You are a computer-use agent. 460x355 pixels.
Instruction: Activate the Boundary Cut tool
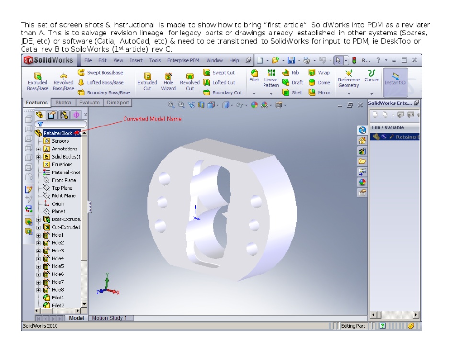click(222, 92)
